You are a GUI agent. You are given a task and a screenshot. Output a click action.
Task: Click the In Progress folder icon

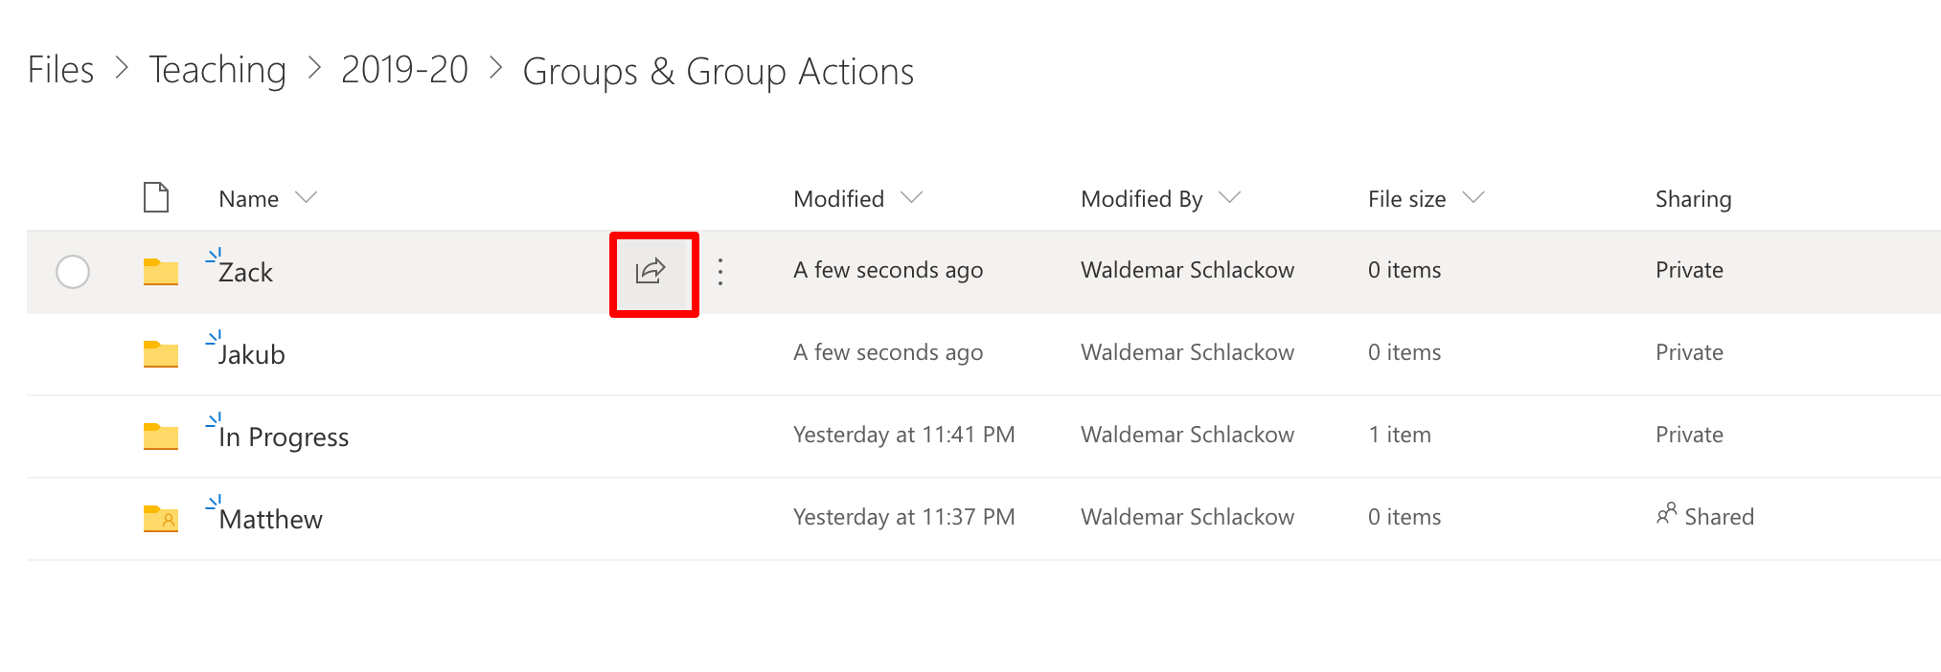click(161, 437)
